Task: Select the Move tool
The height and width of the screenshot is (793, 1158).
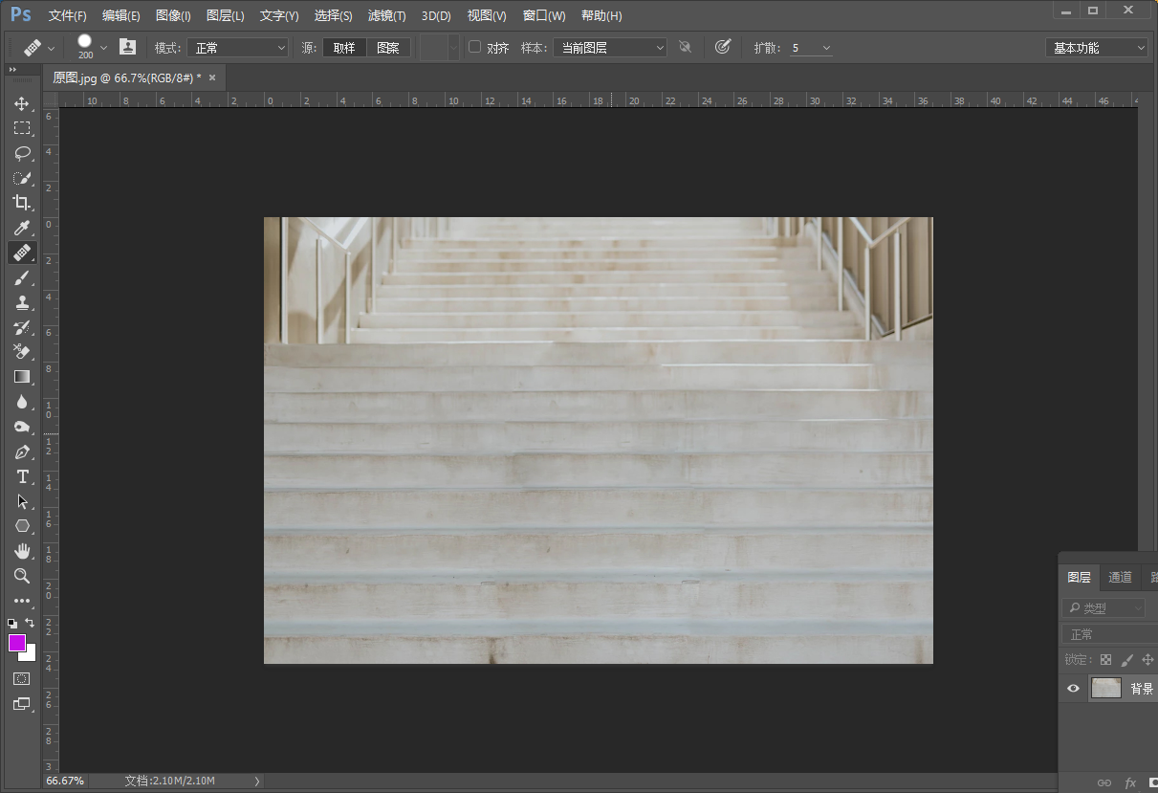Action: 22,103
